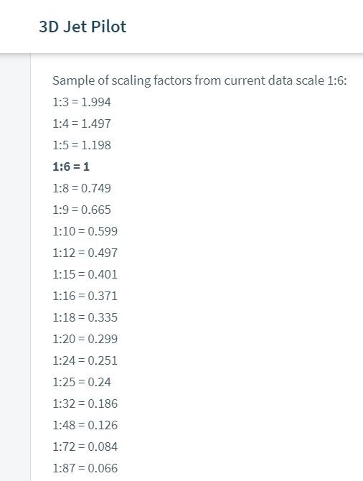Click the 1:5 = 1.198 entry
The width and height of the screenshot is (363, 481).
82,145
